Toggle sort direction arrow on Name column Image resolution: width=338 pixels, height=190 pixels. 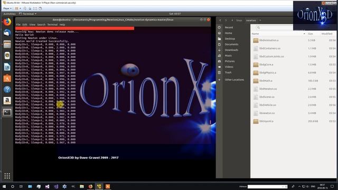click(304, 34)
